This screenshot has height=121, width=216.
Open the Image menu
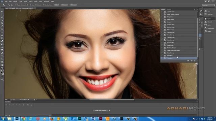pos(15,1)
